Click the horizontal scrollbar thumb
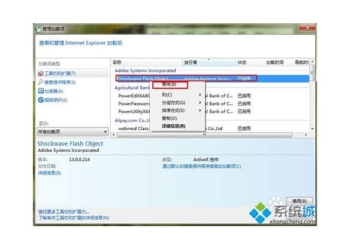 point(204,135)
